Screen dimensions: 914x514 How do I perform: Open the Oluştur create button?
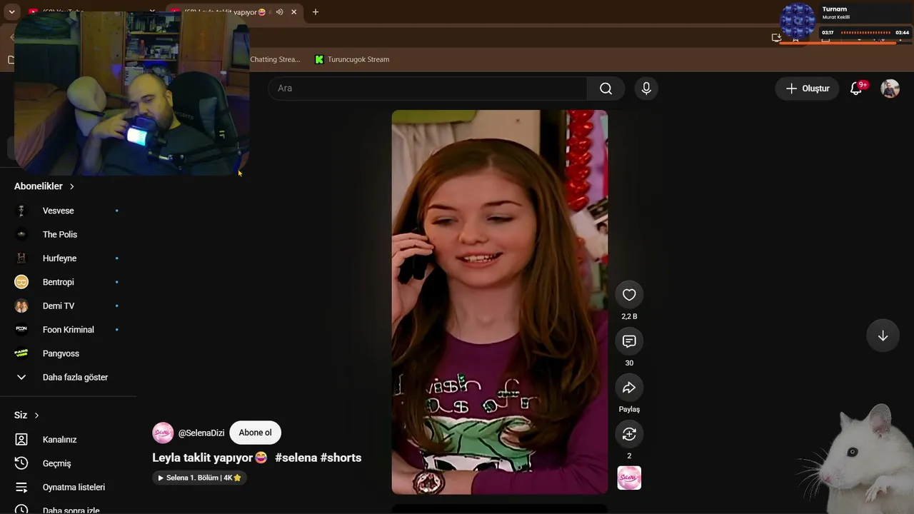pos(808,89)
